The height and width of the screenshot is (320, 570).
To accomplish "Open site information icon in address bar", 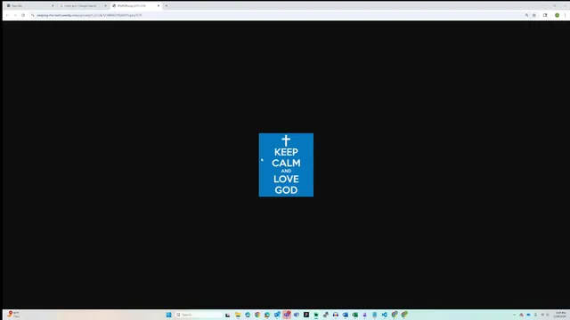I will coord(32,15).
